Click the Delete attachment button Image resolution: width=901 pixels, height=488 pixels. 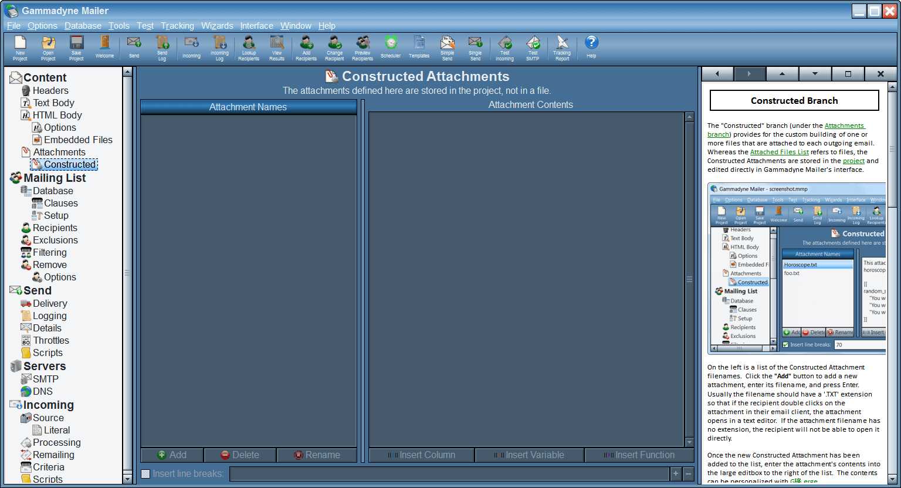click(240, 455)
